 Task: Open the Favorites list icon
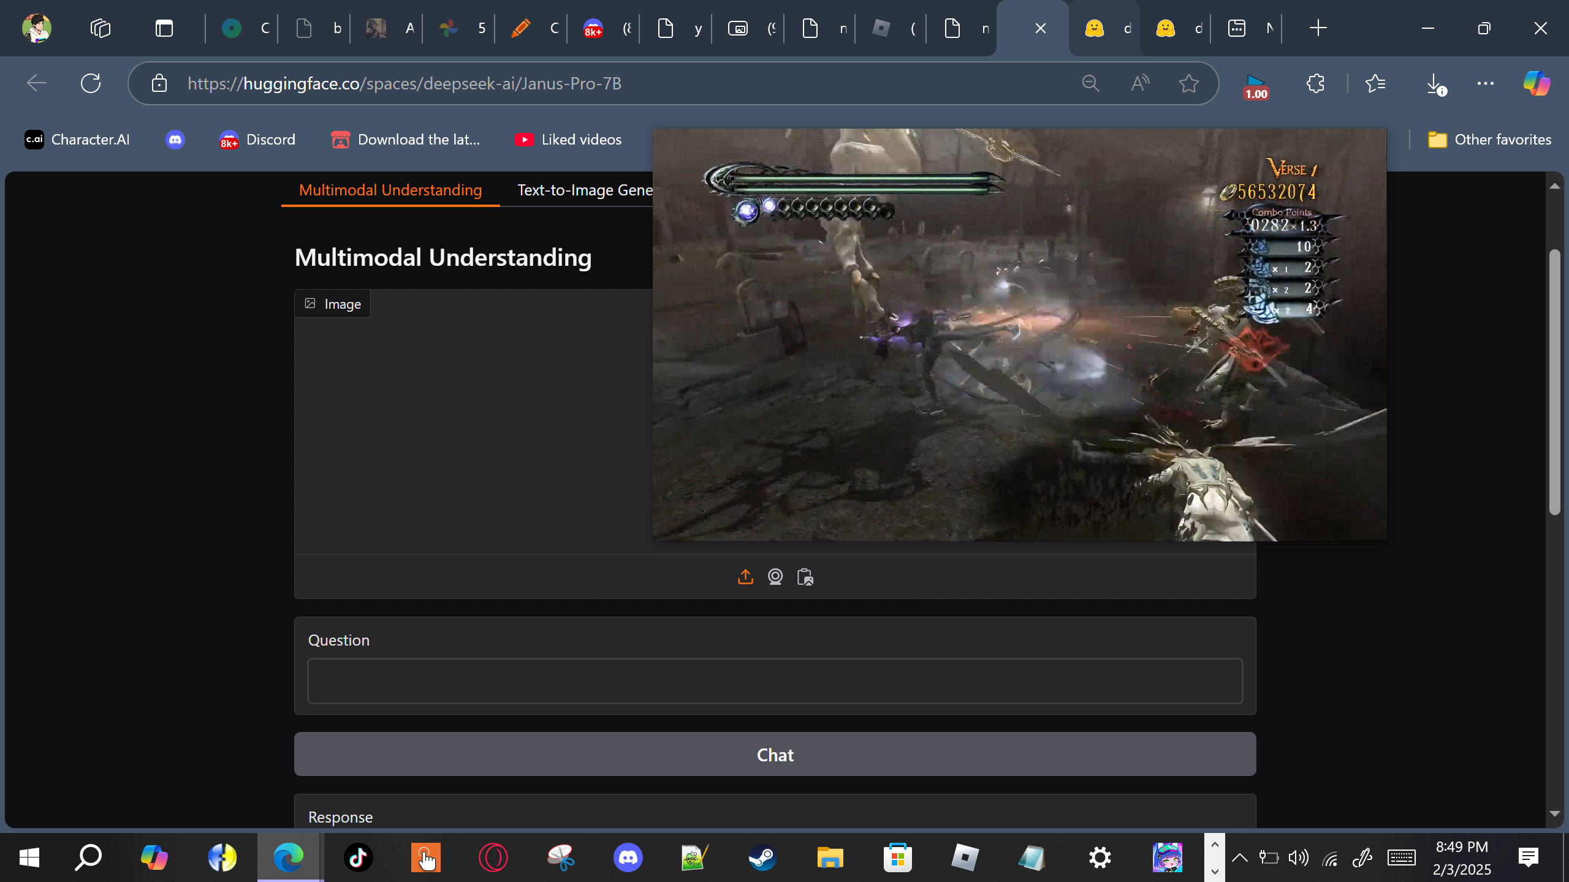tap(1375, 83)
